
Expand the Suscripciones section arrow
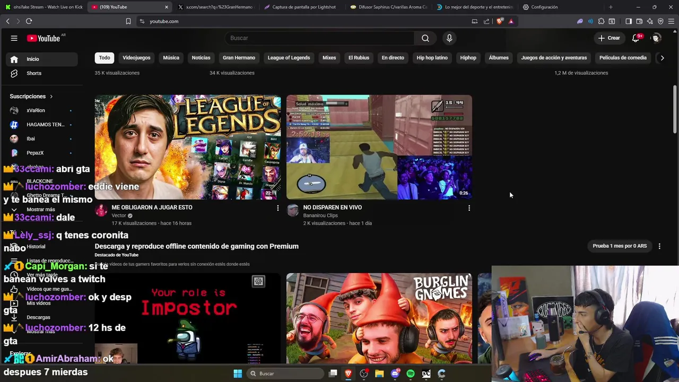[51, 97]
